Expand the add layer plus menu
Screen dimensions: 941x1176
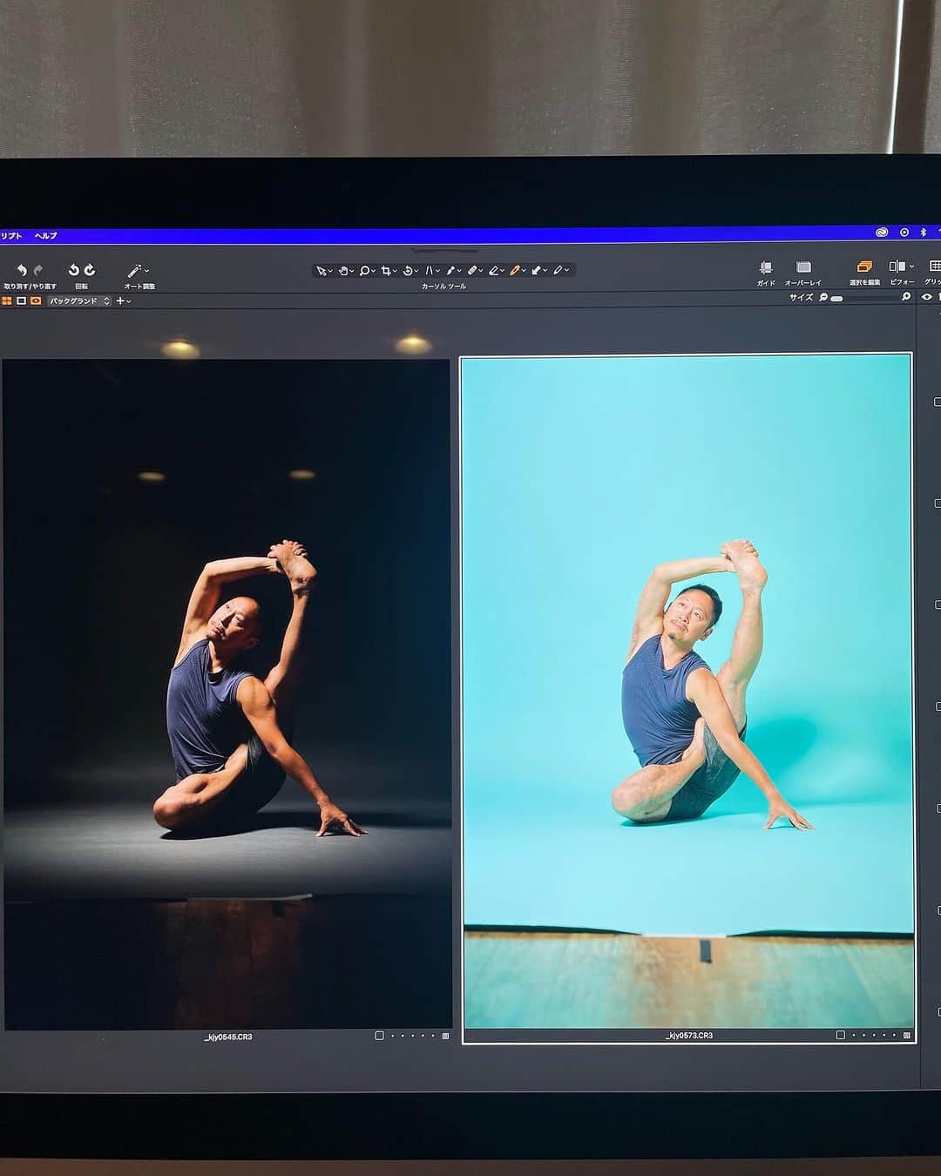[x=124, y=301]
